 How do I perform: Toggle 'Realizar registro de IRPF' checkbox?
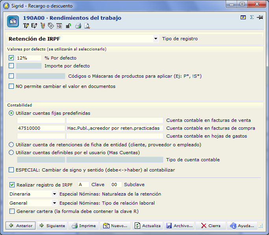point(12,185)
